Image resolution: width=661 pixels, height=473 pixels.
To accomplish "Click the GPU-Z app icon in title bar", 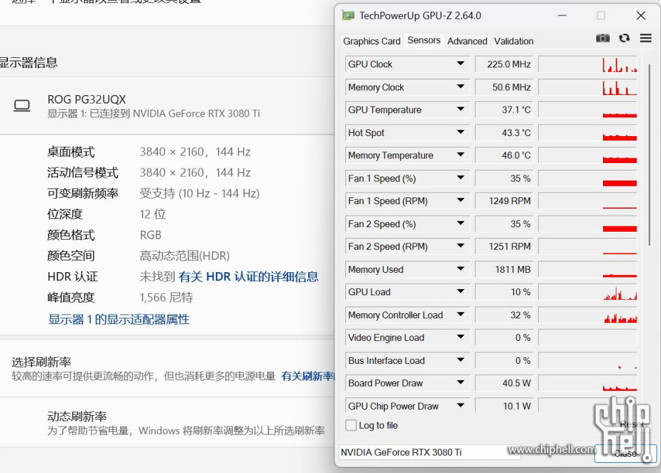I will [x=348, y=15].
